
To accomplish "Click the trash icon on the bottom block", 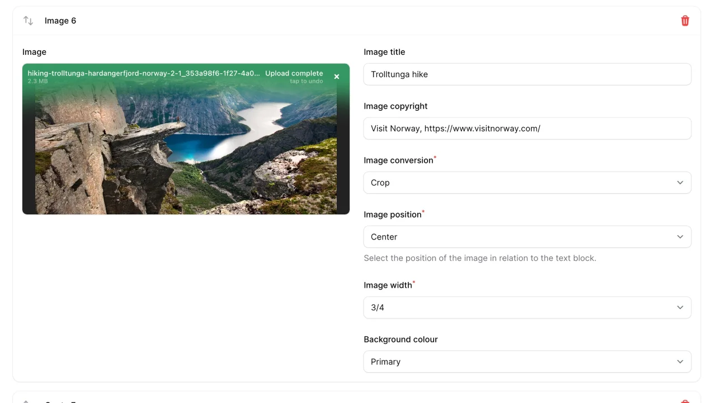I will click(685, 401).
